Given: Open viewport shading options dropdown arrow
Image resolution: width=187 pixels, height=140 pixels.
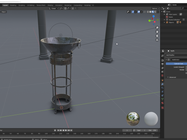Looking at the screenshot, I should click(158, 12).
